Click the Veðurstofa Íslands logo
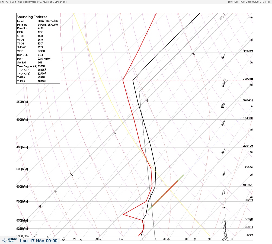272x244 pixels. pyautogui.click(x=10, y=240)
